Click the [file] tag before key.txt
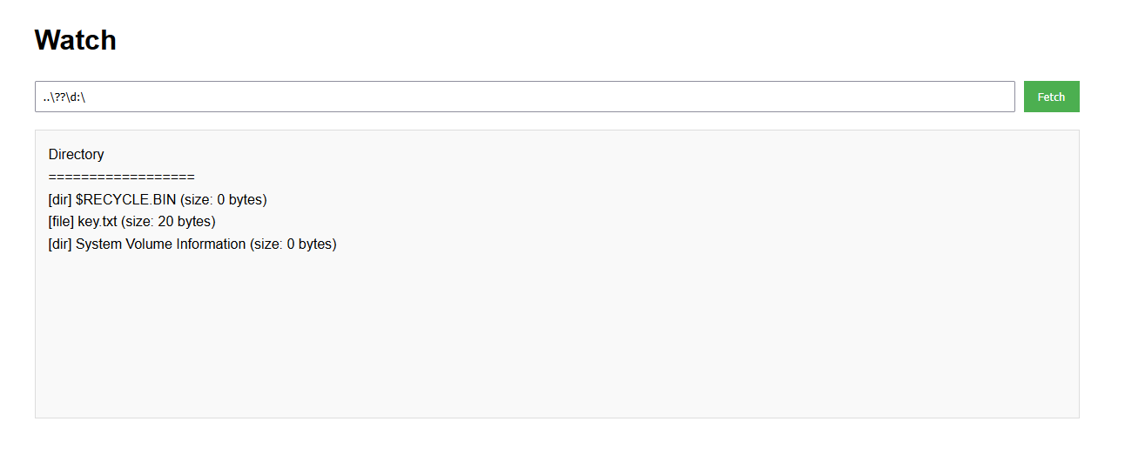This screenshot has height=475, width=1125. (61, 222)
